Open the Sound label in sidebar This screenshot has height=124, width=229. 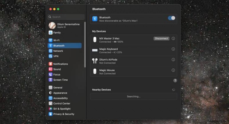coord(57,69)
